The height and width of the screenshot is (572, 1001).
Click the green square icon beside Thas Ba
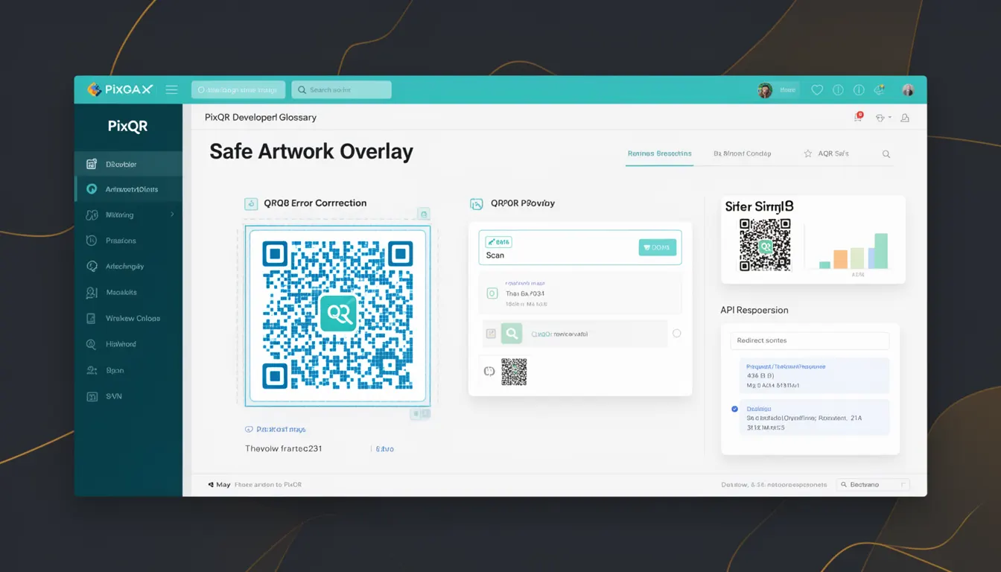click(x=492, y=293)
